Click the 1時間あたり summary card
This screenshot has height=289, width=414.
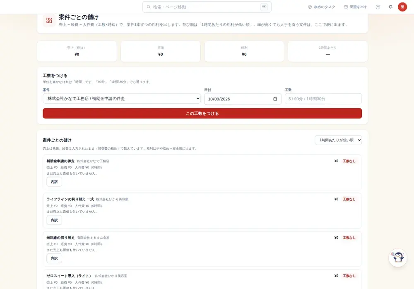pos(327,51)
